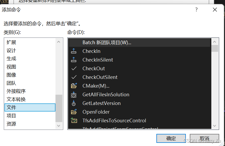Image resolution: width=225 pixels, height=146 pixels.
Task: Click the CheckIn upload icon
Action: [x=74, y=51]
